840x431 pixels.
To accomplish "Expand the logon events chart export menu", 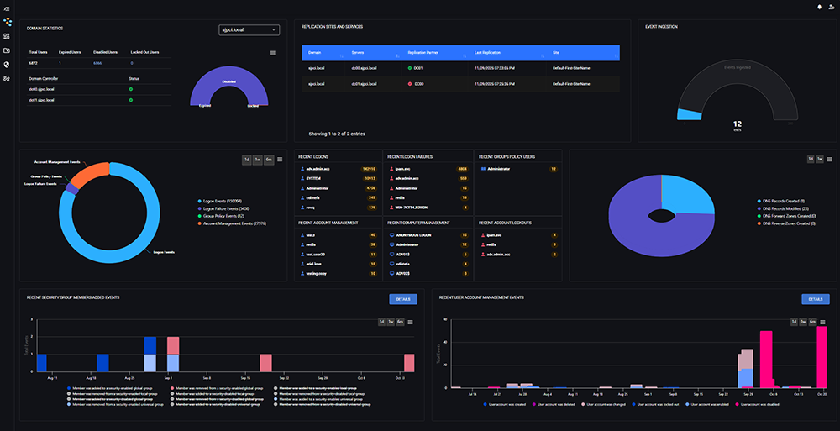I will pos(280,160).
